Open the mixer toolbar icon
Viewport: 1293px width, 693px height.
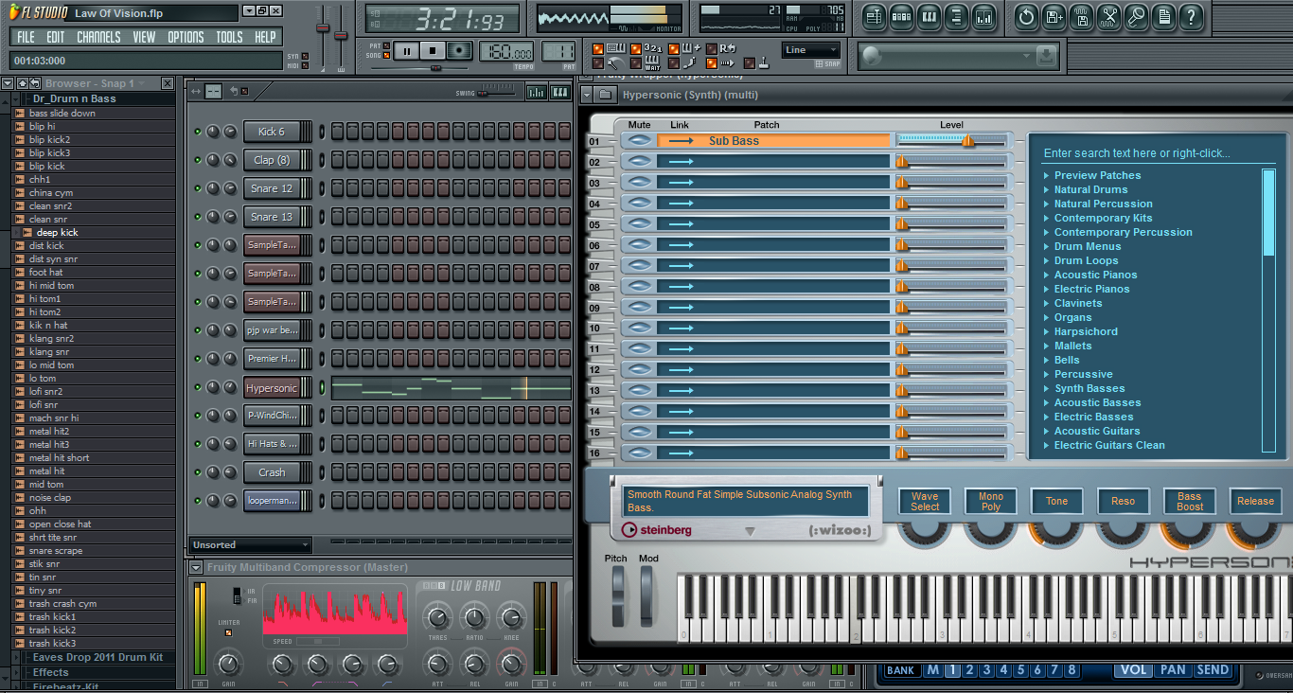point(983,16)
